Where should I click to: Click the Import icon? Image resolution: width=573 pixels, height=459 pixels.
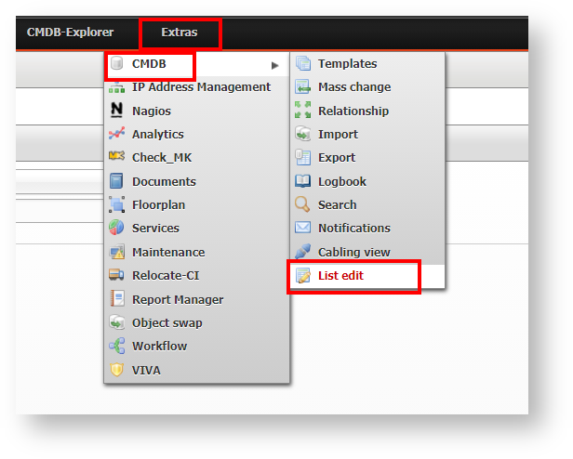pos(303,134)
